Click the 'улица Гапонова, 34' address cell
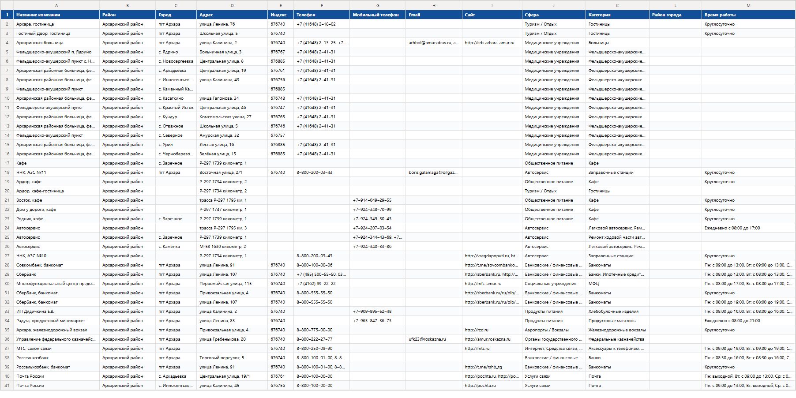Screen dimensions: 796x398 pyautogui.click(x=232, y=98)
